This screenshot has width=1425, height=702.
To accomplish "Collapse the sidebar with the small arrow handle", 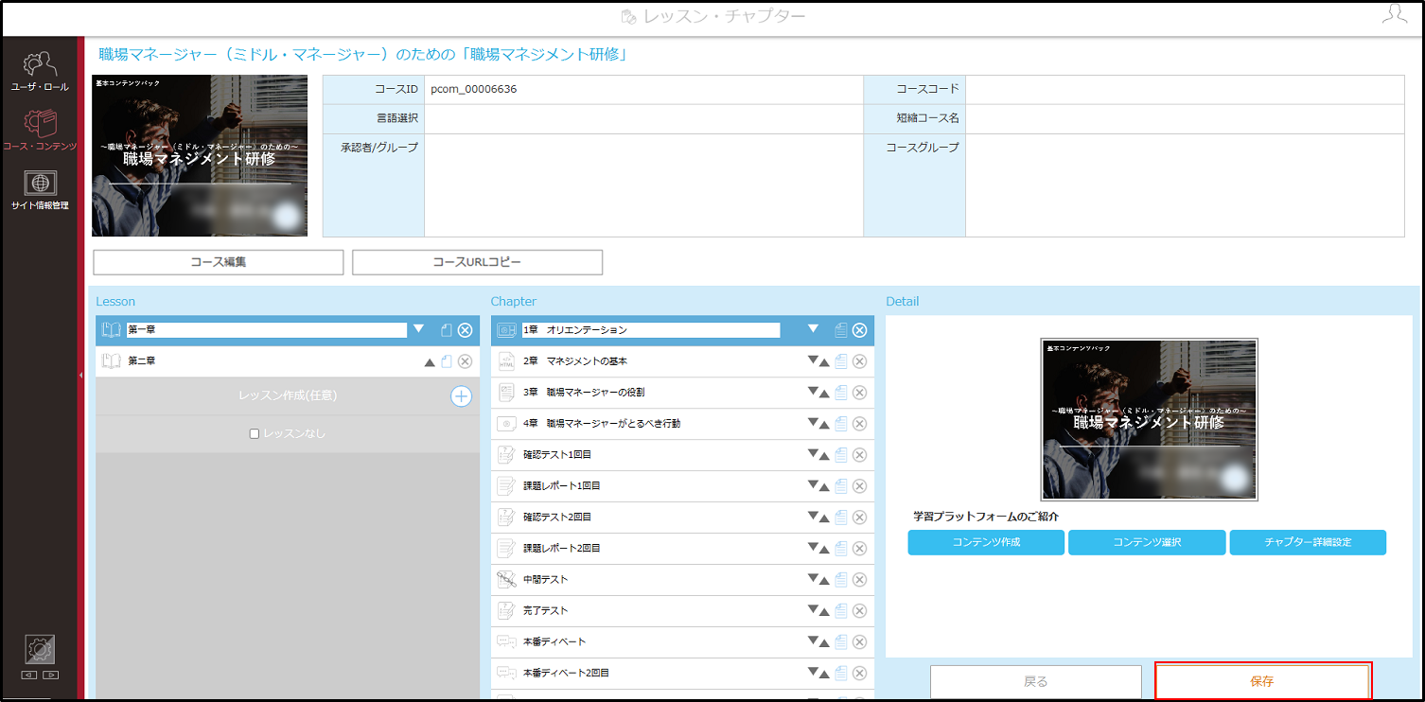I will [x=80, y=376].
